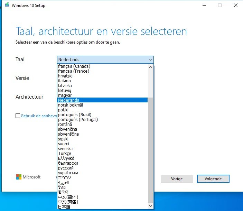Choose 日本語 (Japanese) from the list
This screenshot has width=243, height=211.
point(102,207)
